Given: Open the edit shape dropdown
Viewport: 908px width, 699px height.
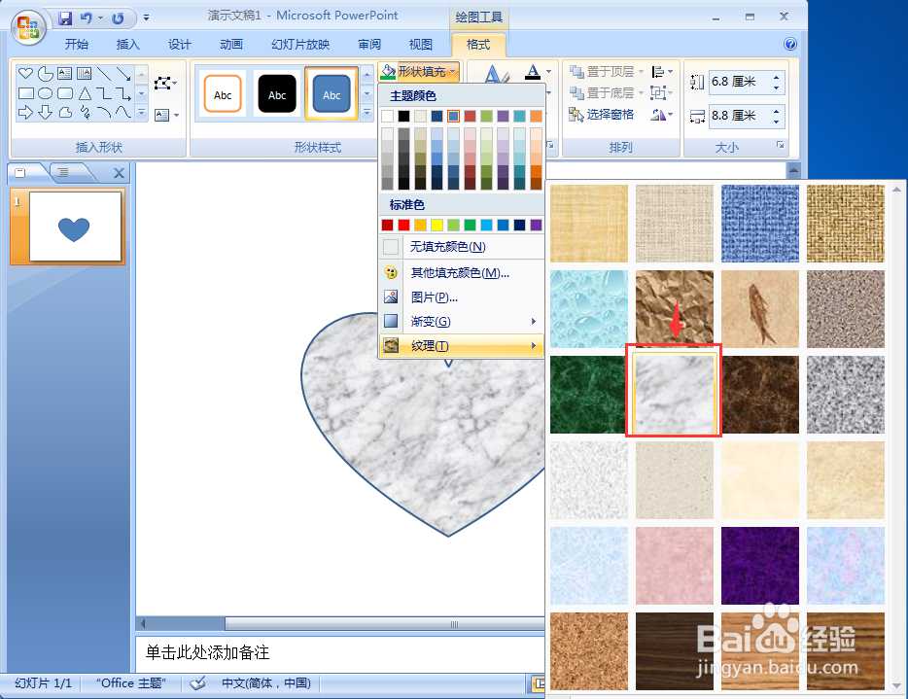Looking at the screenshot, I should (x=165, y=84).
